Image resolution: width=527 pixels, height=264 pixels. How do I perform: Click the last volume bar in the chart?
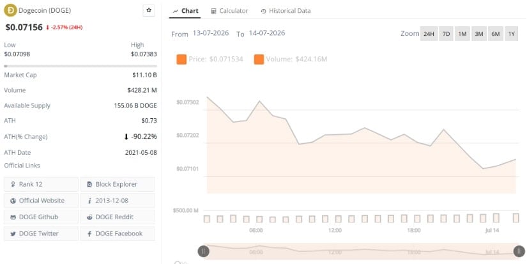[516, 217]
